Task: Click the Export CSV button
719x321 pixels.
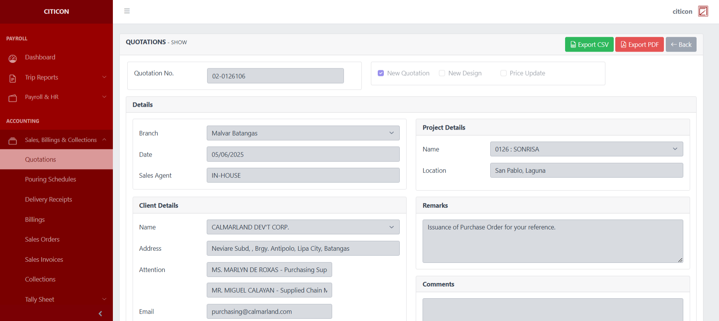Action: [x=589, y=44]
